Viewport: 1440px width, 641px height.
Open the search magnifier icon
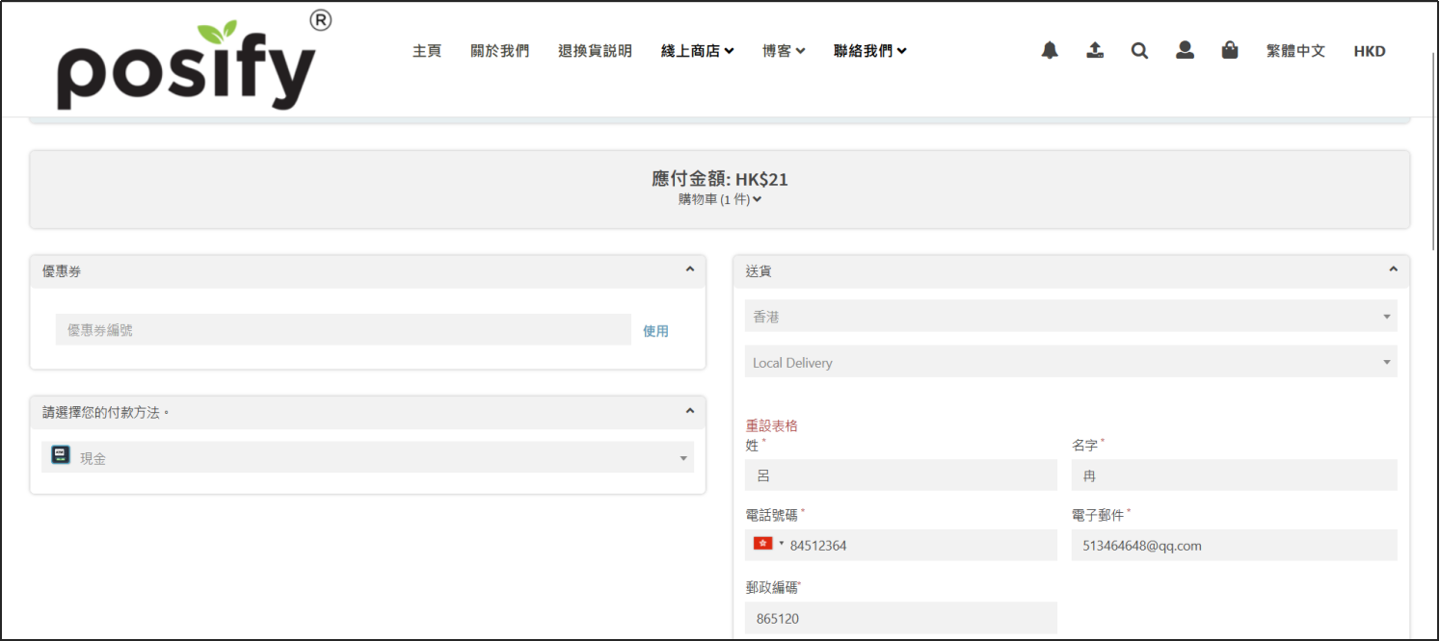point(1139,51)
